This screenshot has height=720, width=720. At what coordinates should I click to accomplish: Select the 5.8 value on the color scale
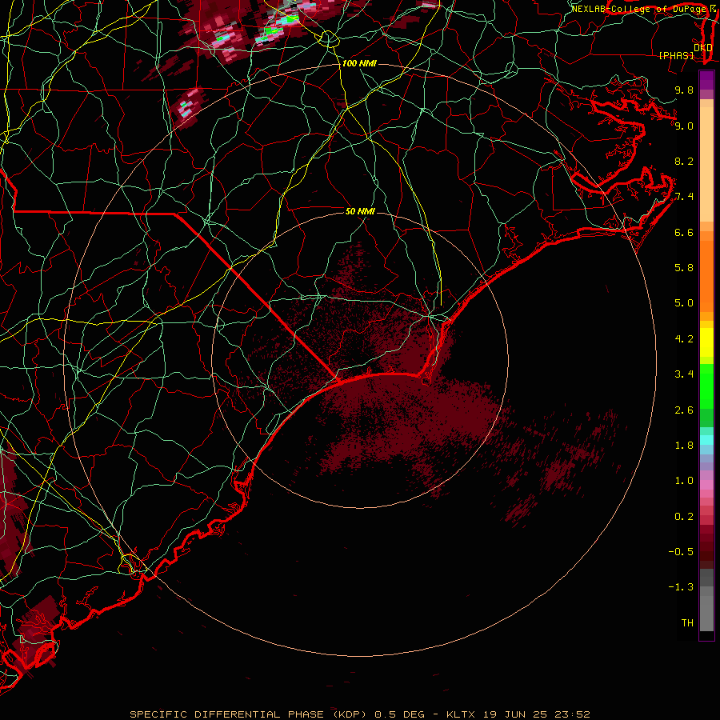pyautogui.click(x=684, y=268)
